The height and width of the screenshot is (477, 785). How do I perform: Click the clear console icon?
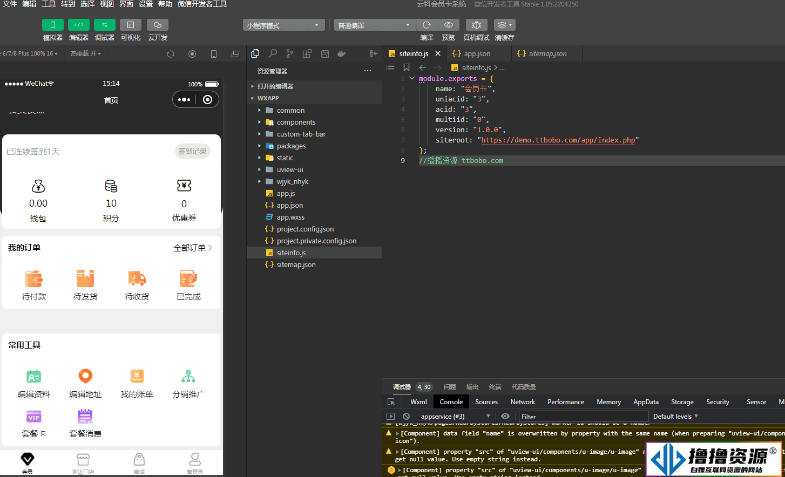406,417
